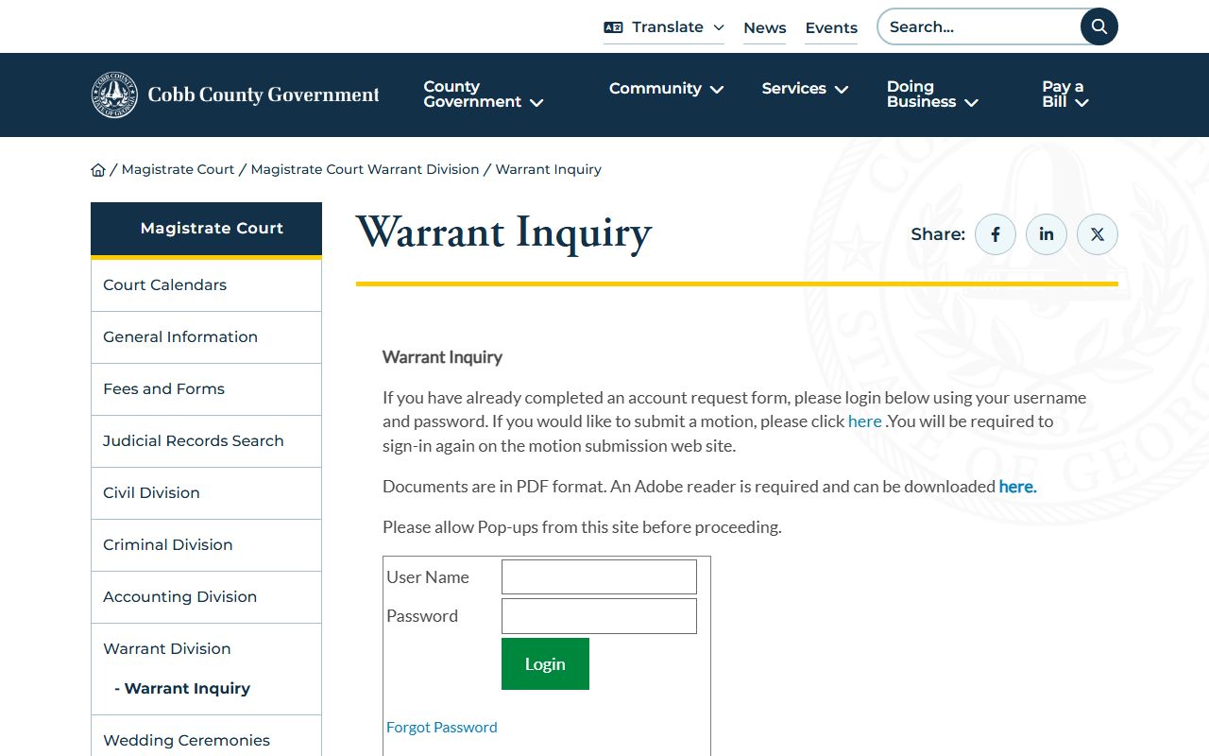The image size is (1209, 756).
Task: Expand the Doing Business menu
Action: 932,94
